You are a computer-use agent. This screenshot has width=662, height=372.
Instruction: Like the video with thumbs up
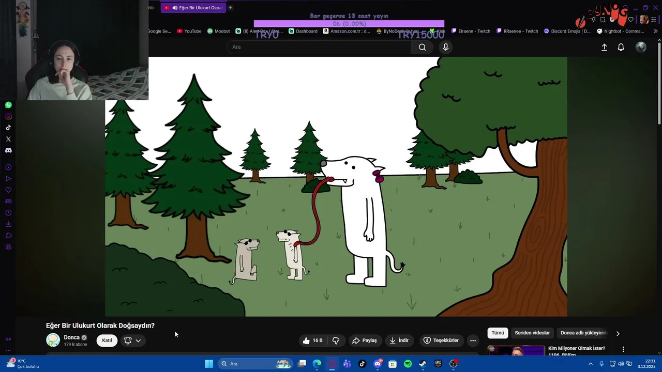312,340
